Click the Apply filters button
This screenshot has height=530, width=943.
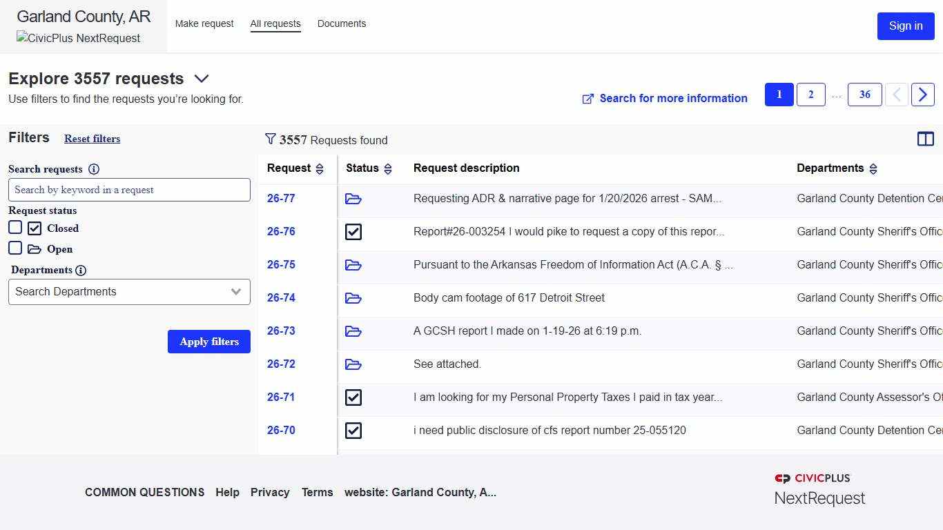[208, 342]
